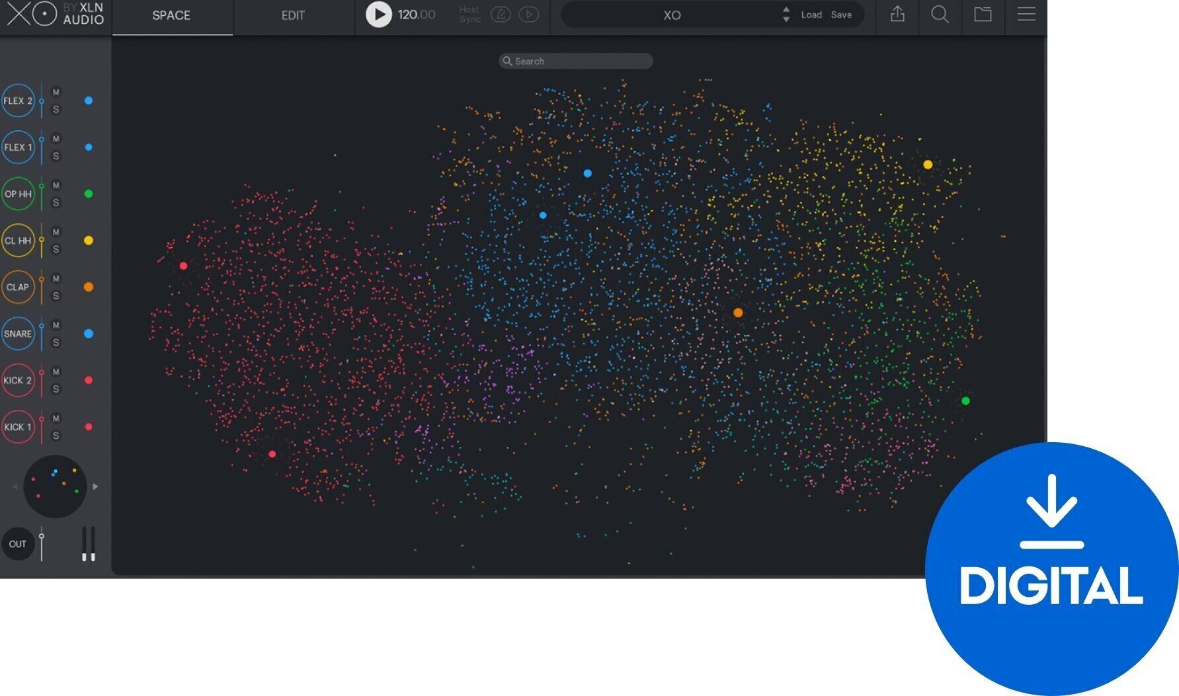This screenshot has width=1179, height=696.
Task: Mute the KICK 2 channel
Action: point(56,372)
